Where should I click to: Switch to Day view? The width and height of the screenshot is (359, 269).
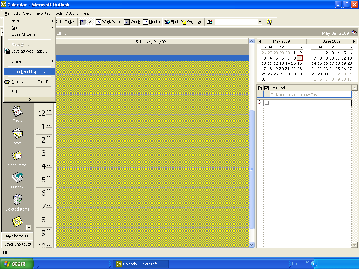point(87,22)
